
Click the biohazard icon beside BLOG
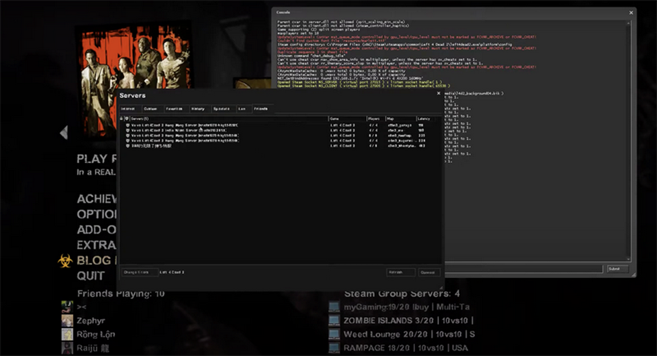tap(65, 261)
